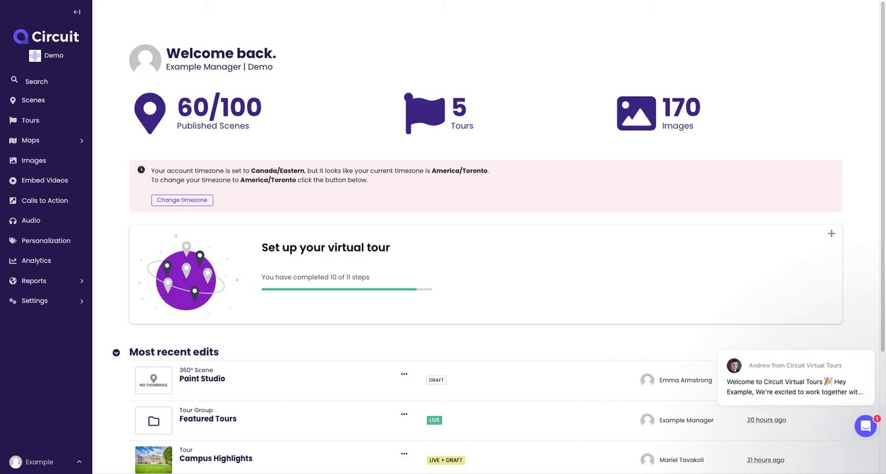Collapse the sidebar with the arrow icon
This screenshot has width=886, height=474.
coord(77,12)
